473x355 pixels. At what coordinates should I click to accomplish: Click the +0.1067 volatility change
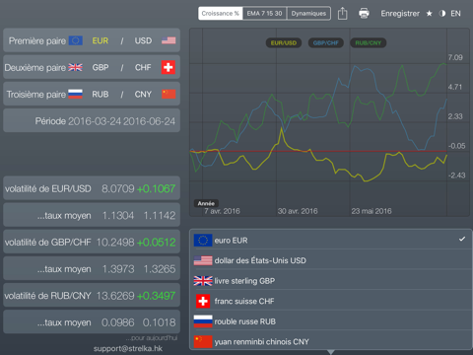coord(156,188)
